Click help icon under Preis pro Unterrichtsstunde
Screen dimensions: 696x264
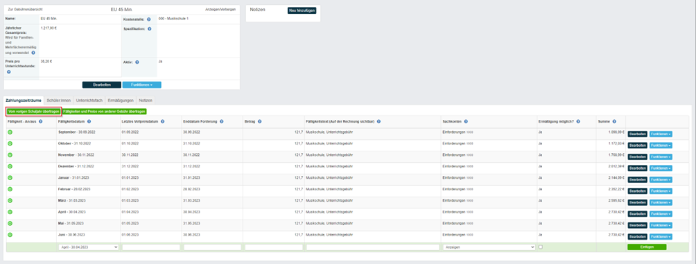[x=8, y=71]
